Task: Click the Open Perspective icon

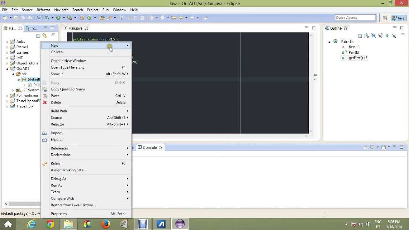Action: pos(385,18)
